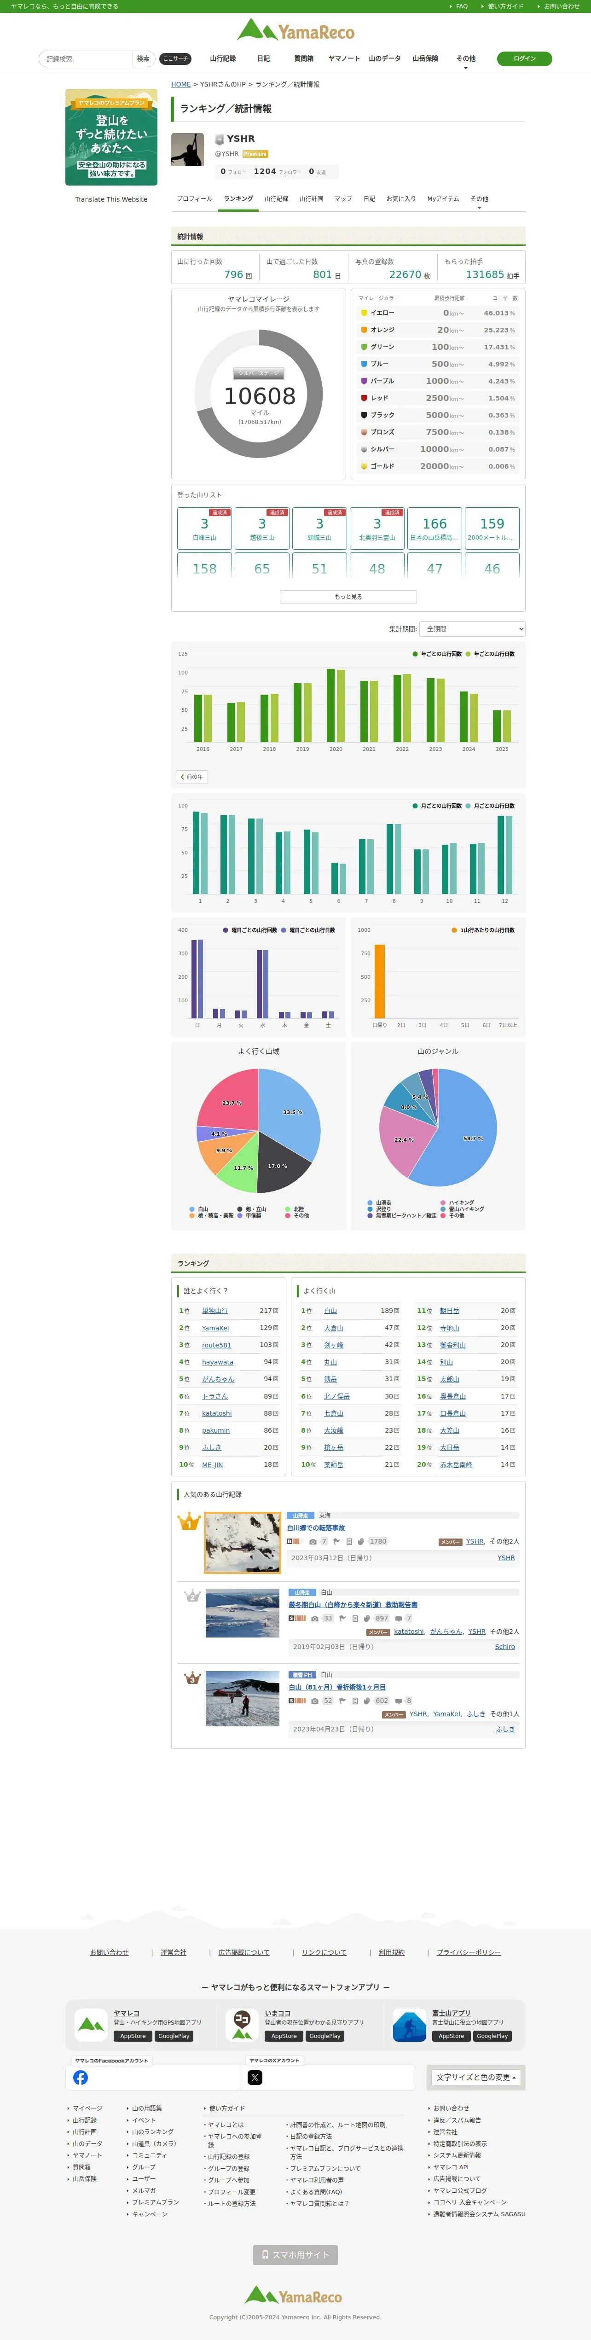Open 山のデータ in top navigation
The height and width of the screenshot is (2340, 591).
coord(384,58)
